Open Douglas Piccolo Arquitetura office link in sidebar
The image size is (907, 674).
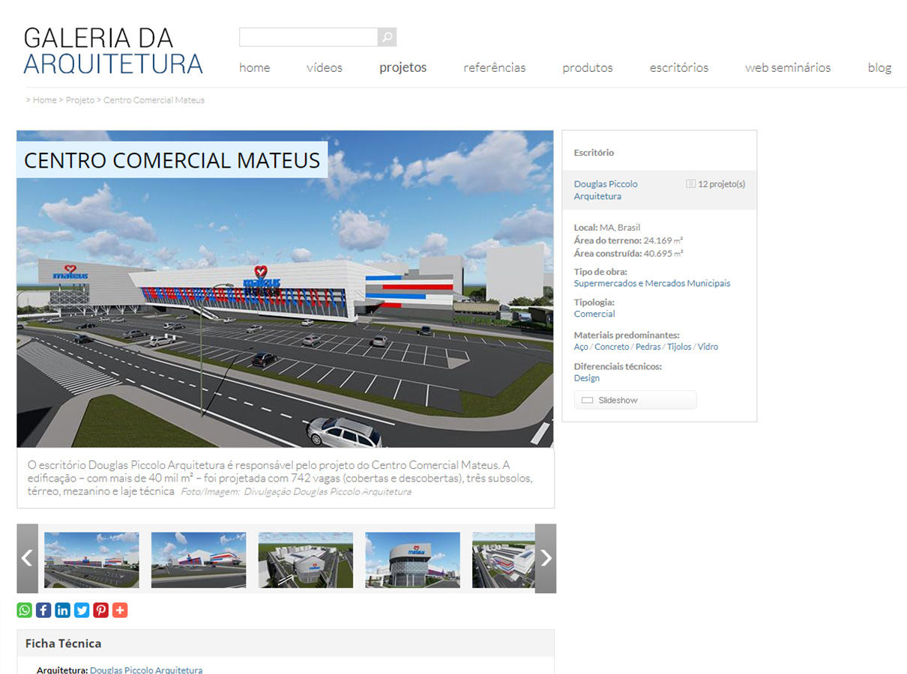pyautogui.click(x=606, y=190)
